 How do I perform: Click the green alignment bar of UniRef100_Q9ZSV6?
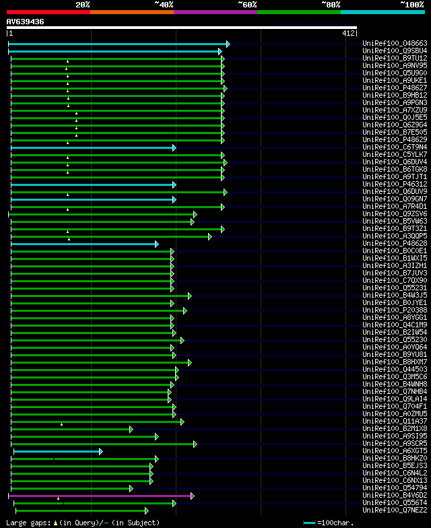101,214
